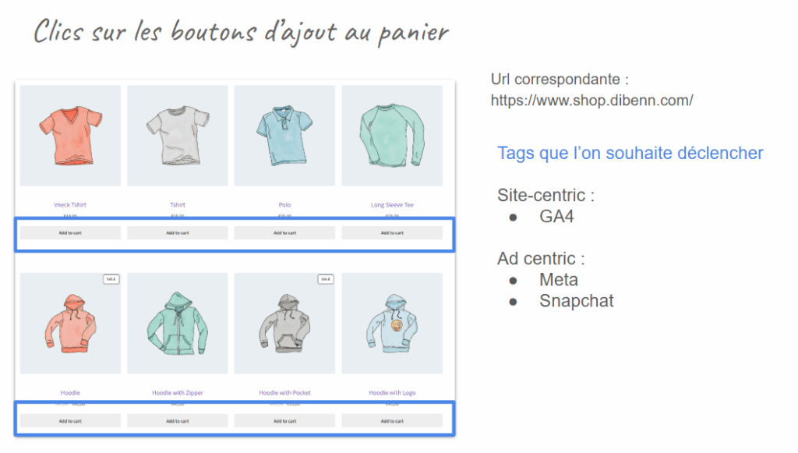Open the red Vneck Tshirt product image
The height and width of the screenshot is (453, 798).
(70, 136)
